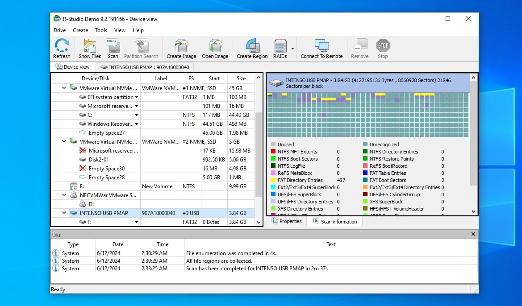
Task: Click the INTENSO USB PMAP drive icon
Action: point(74,213)
